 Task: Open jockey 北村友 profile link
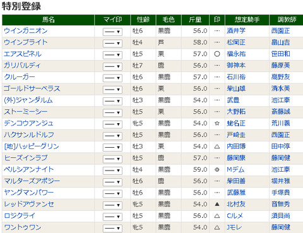point(236,205)
